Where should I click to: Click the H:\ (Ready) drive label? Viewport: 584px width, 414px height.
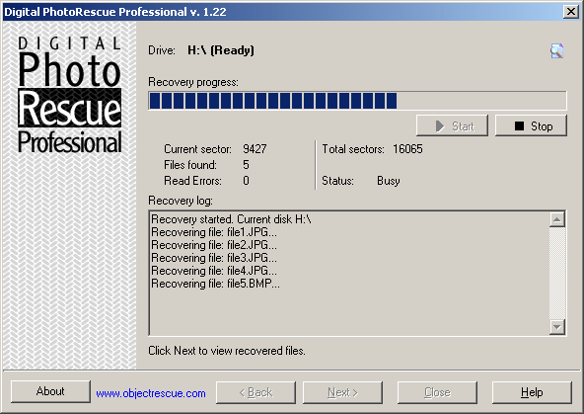[x=221, y=50]
